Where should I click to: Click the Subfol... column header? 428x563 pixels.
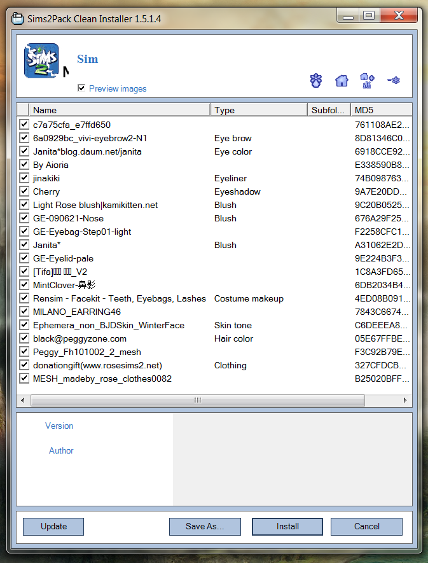(329, 110)
